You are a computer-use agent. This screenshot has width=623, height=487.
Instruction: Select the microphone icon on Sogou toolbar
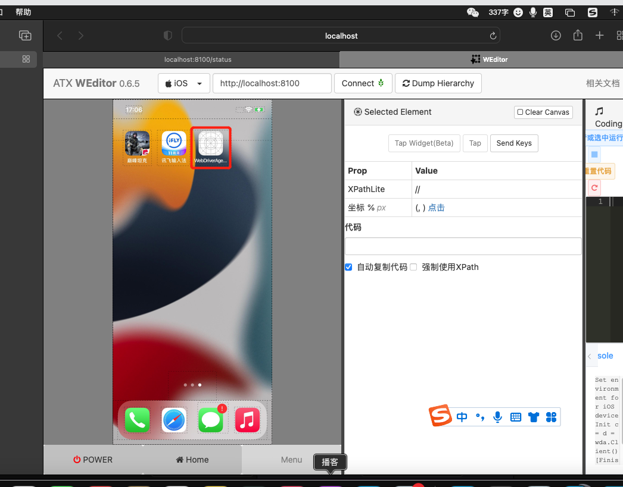(497, 417)
